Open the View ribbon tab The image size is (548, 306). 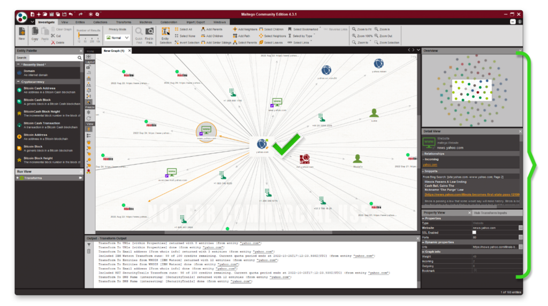pyautogui.click(x=65, y=22)
